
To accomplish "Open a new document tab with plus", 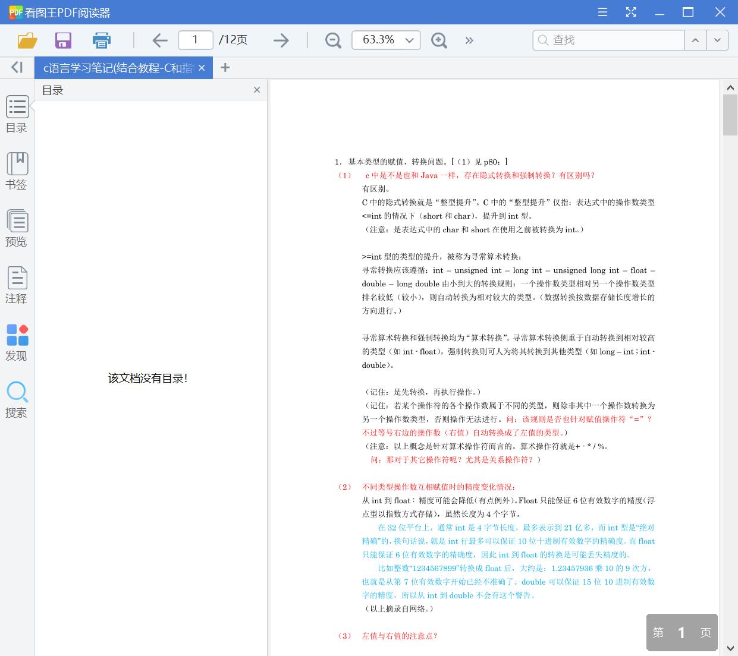I will [x=225, y=67].
